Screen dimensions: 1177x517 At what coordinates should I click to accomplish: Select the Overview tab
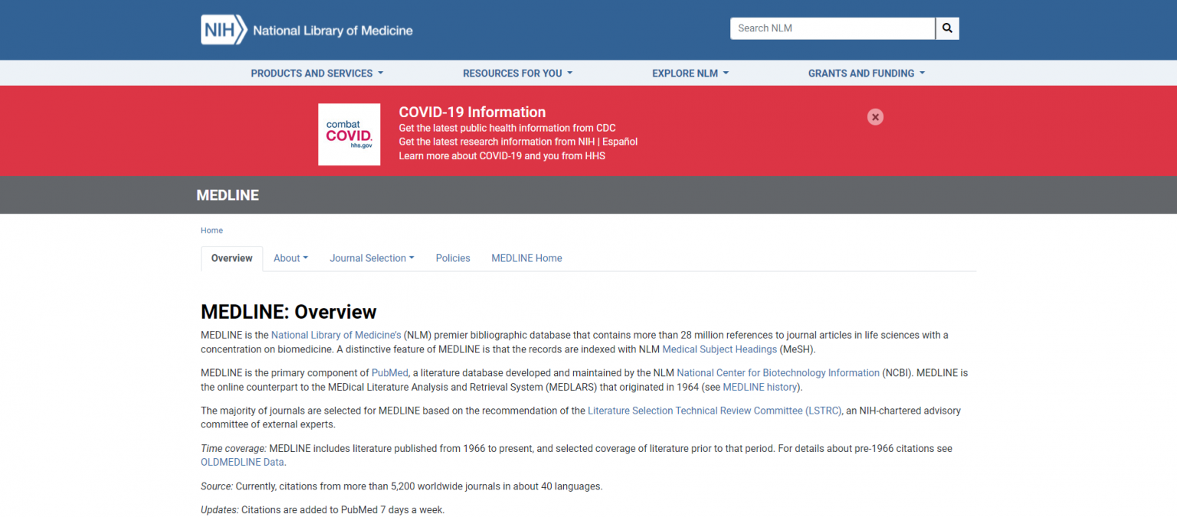pyautogui.click(x=231, y=258)
